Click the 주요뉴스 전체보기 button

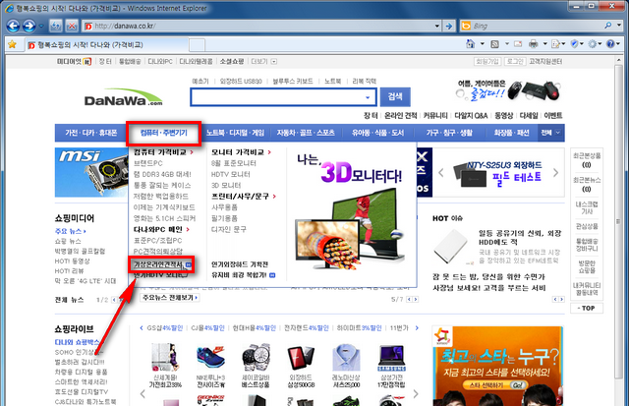pos(170,298)
